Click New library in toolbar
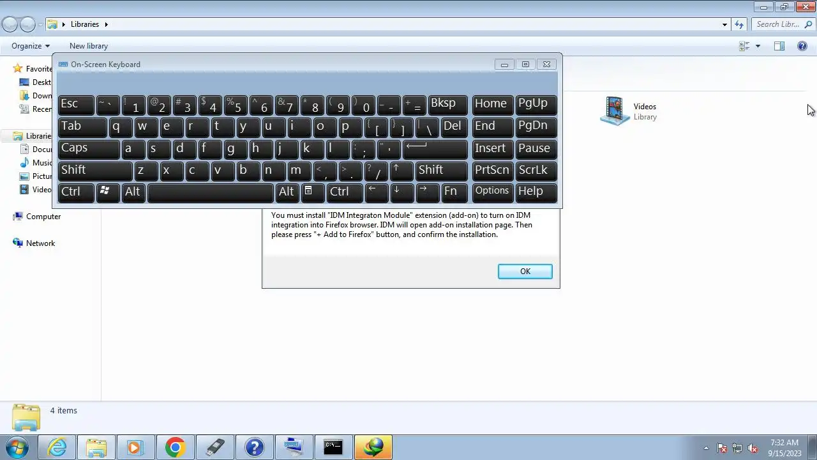Screen dimensions: 817x460 coord(89,46)
